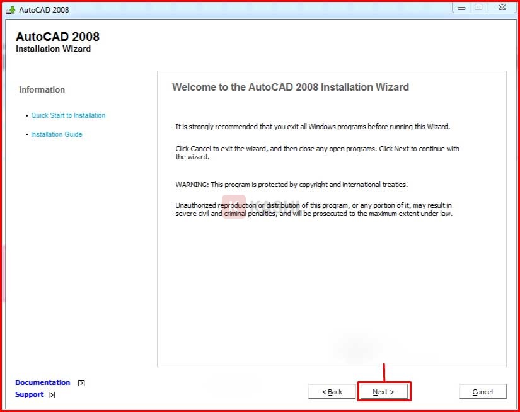
Task: Cancel the installation wizard
Action: [483, 392]
